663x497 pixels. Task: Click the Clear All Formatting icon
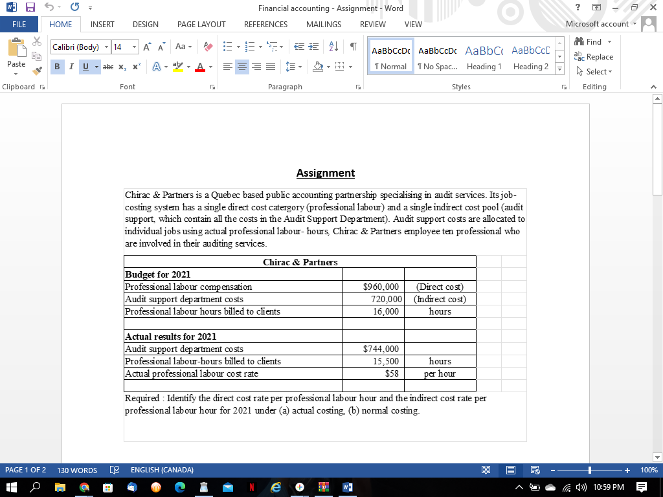point(207,46)
